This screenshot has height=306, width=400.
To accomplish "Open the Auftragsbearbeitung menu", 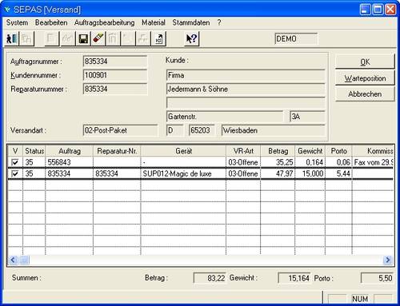I will click(x=104, y=22).
